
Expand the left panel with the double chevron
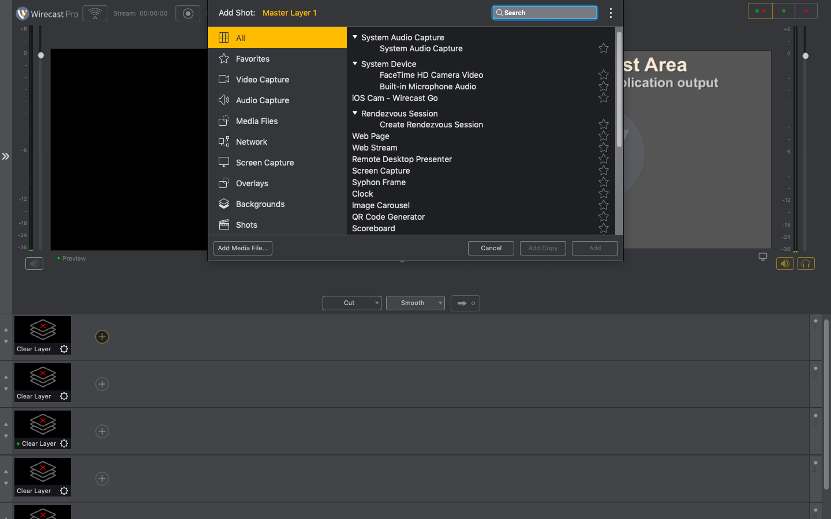(6, 156)
